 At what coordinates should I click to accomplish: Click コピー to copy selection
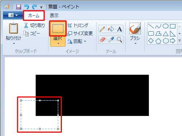[32, 34]
